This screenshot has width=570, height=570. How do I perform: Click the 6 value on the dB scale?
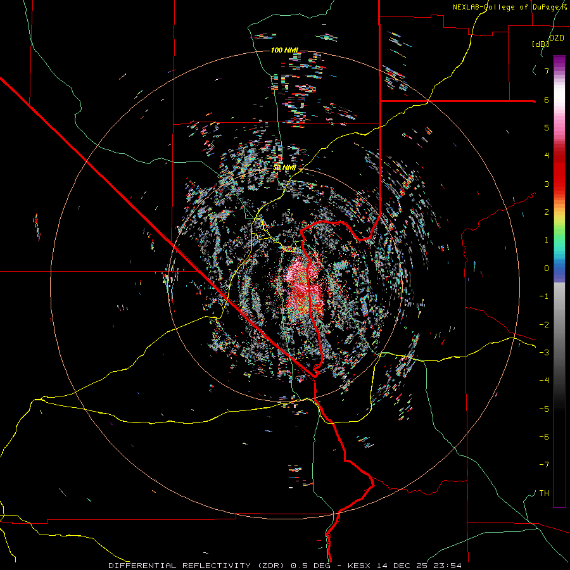[547, 99]
